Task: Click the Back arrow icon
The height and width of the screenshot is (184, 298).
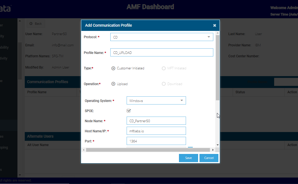Action: coord(31,24)
